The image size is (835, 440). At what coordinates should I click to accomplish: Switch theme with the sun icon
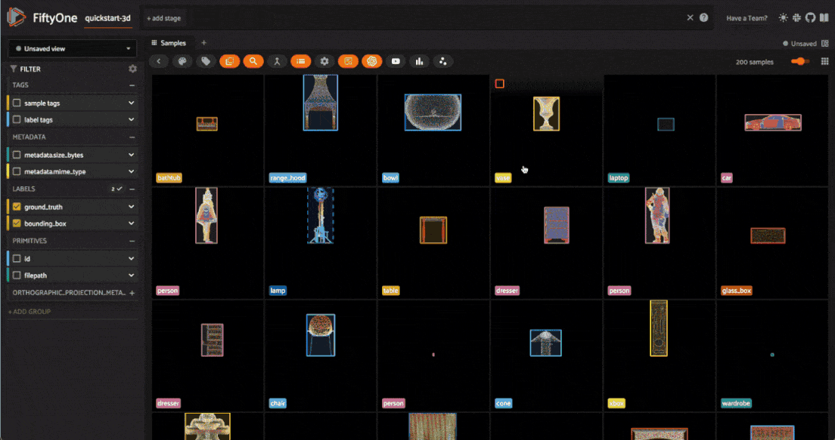pos(783,18)
